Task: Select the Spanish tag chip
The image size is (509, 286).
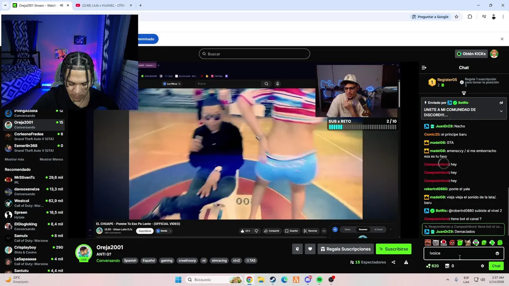Action: coord(130,261)
